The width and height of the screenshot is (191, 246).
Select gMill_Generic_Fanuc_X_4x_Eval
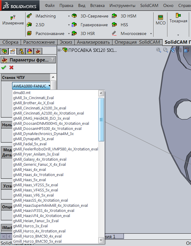(55, 164)
